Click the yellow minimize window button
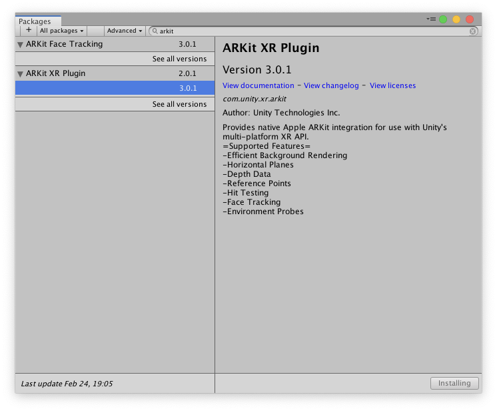This screenshot has width=497, height=411. click(456, 19)
